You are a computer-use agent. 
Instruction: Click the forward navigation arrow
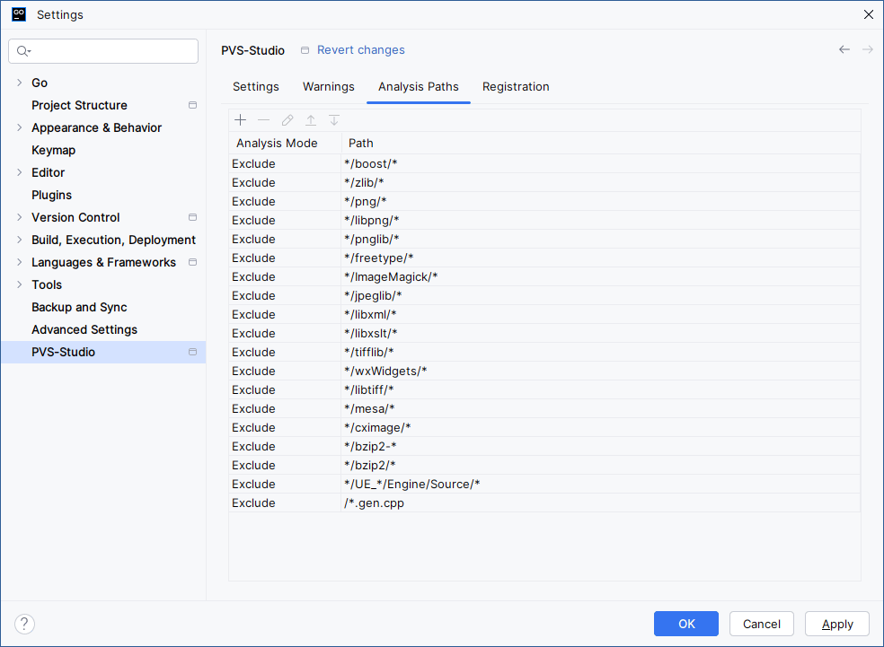(x=867, y=49)
